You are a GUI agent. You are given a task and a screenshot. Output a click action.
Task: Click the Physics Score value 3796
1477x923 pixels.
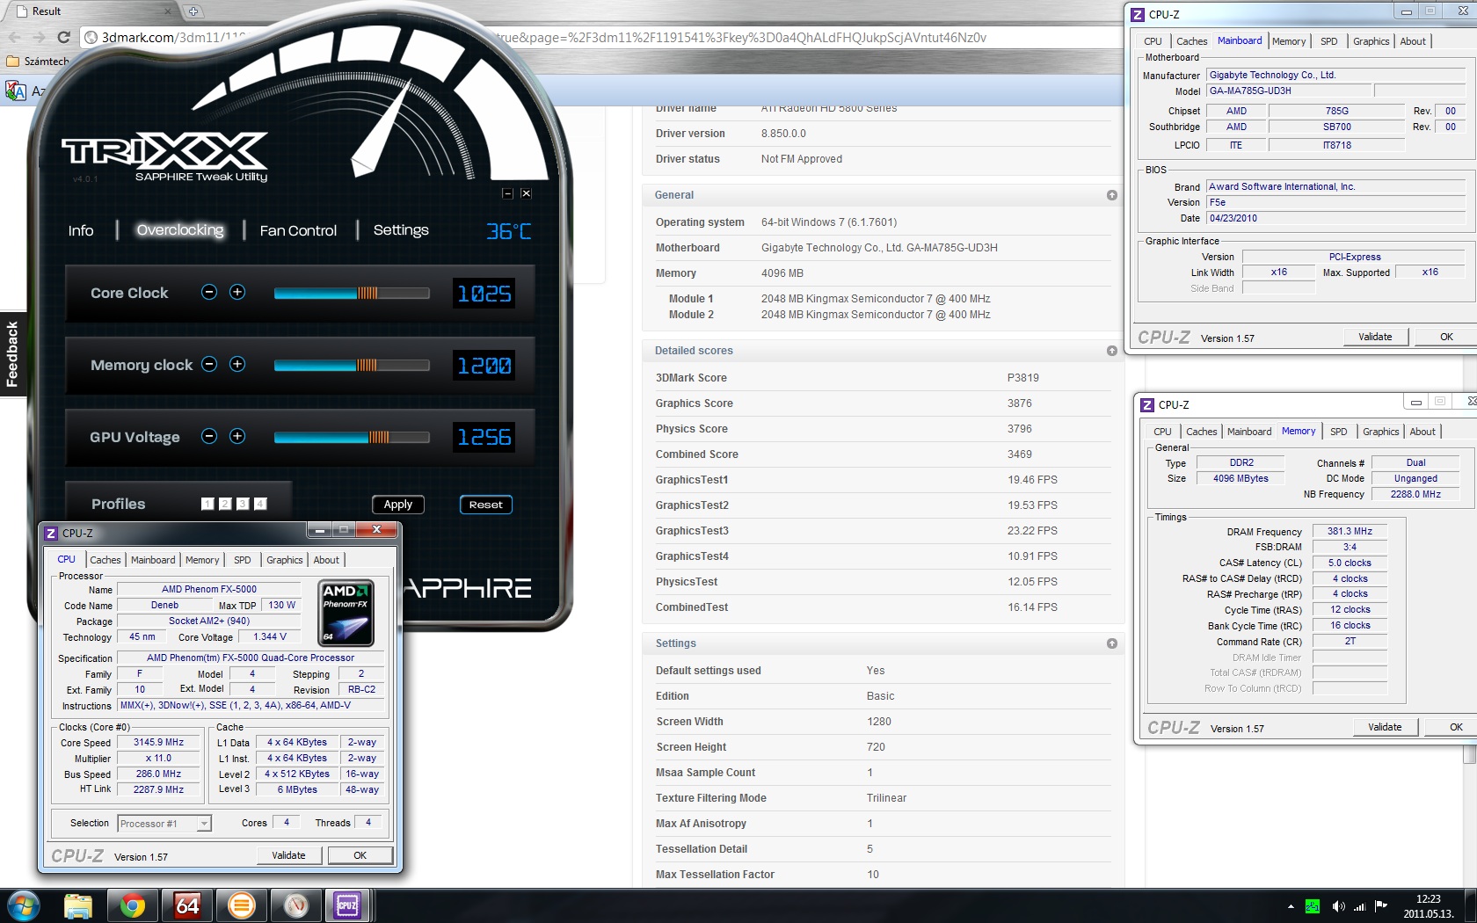pos(1020,429)
